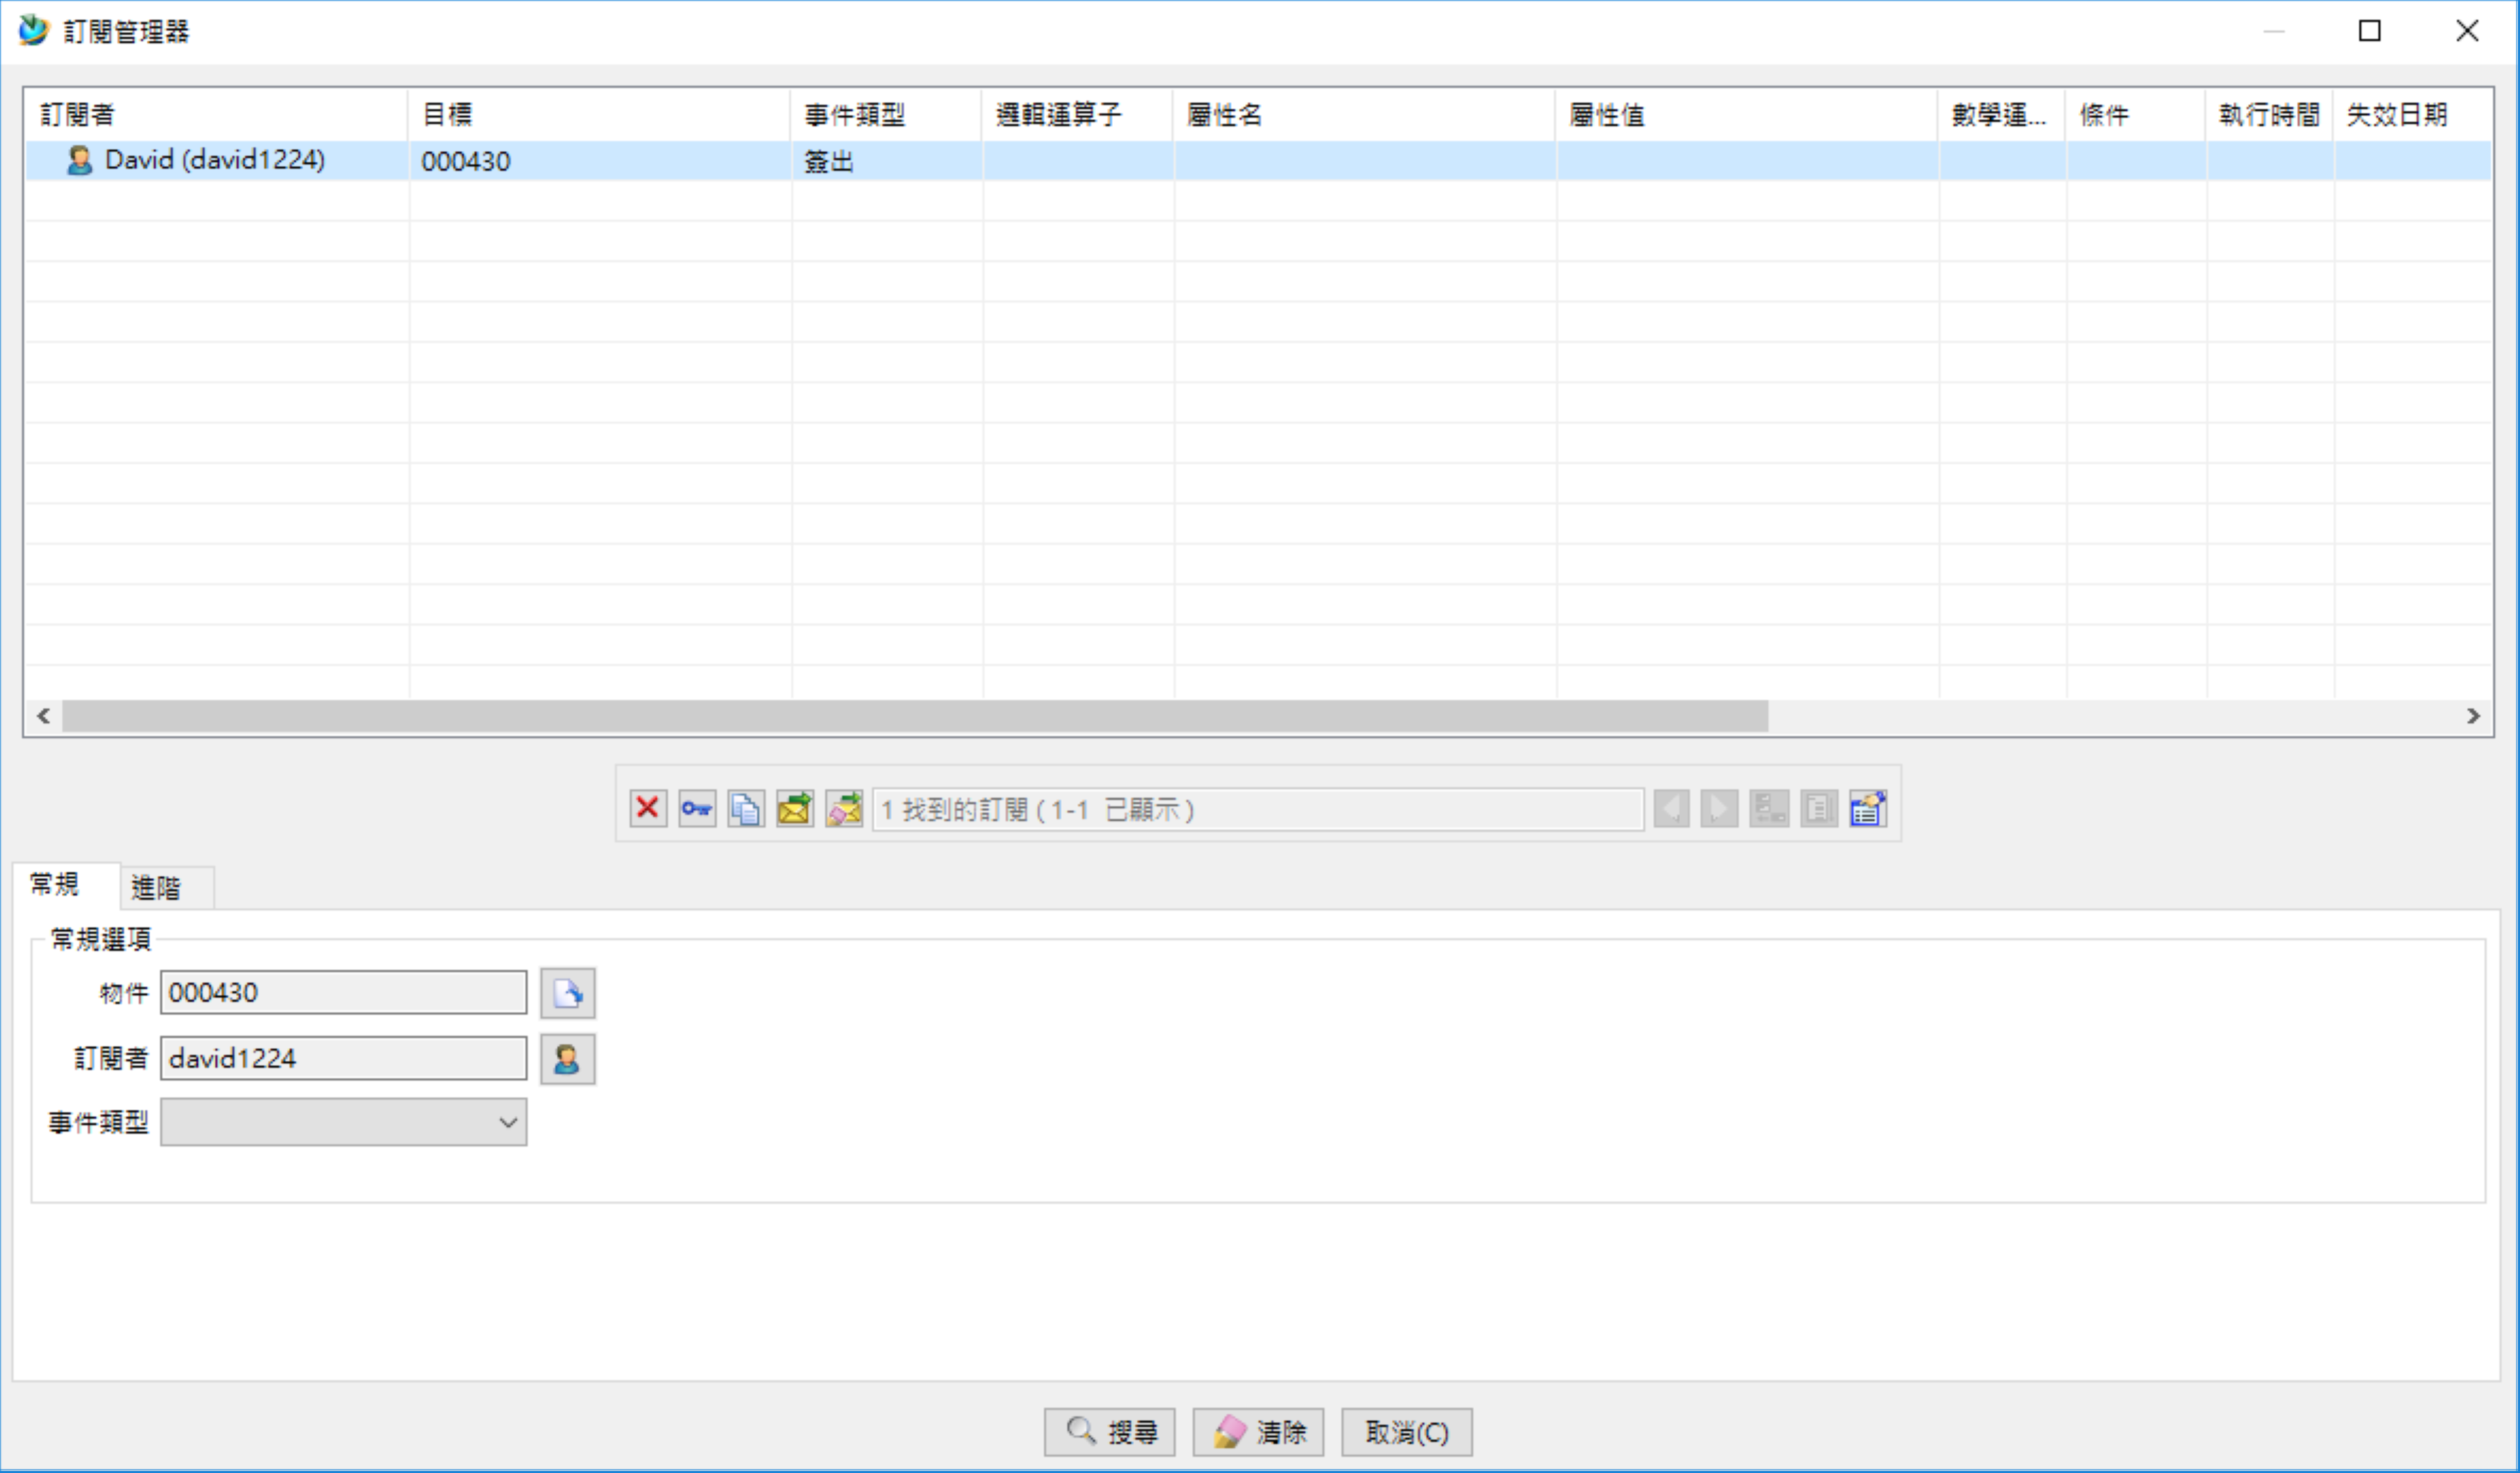Open the 事件類型 dropdown

point(343,1122)
